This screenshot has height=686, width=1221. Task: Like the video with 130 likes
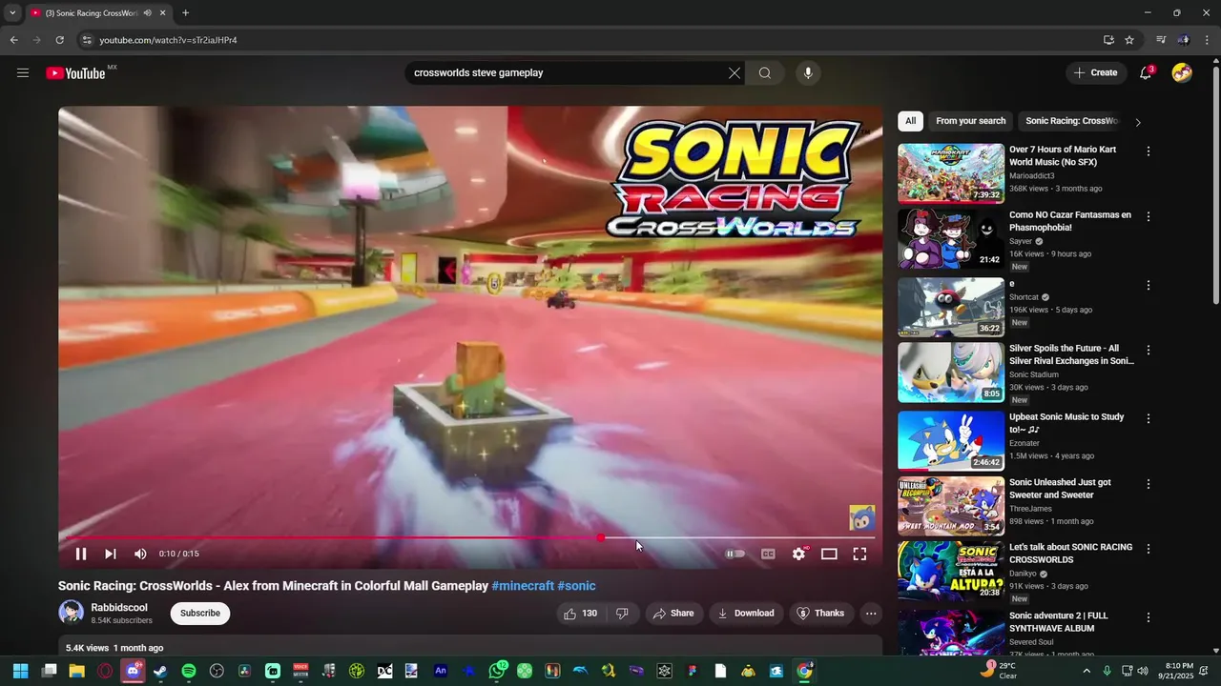tap(581, 614)
